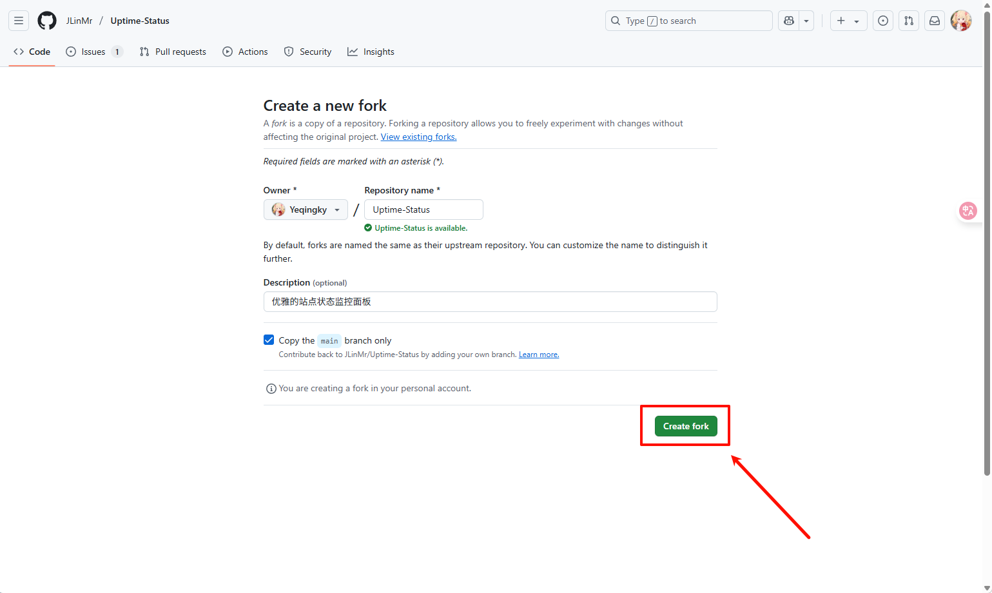Click the 'main' branch label
The height and width of the screenshot is (593, 992).
(329, 340)
